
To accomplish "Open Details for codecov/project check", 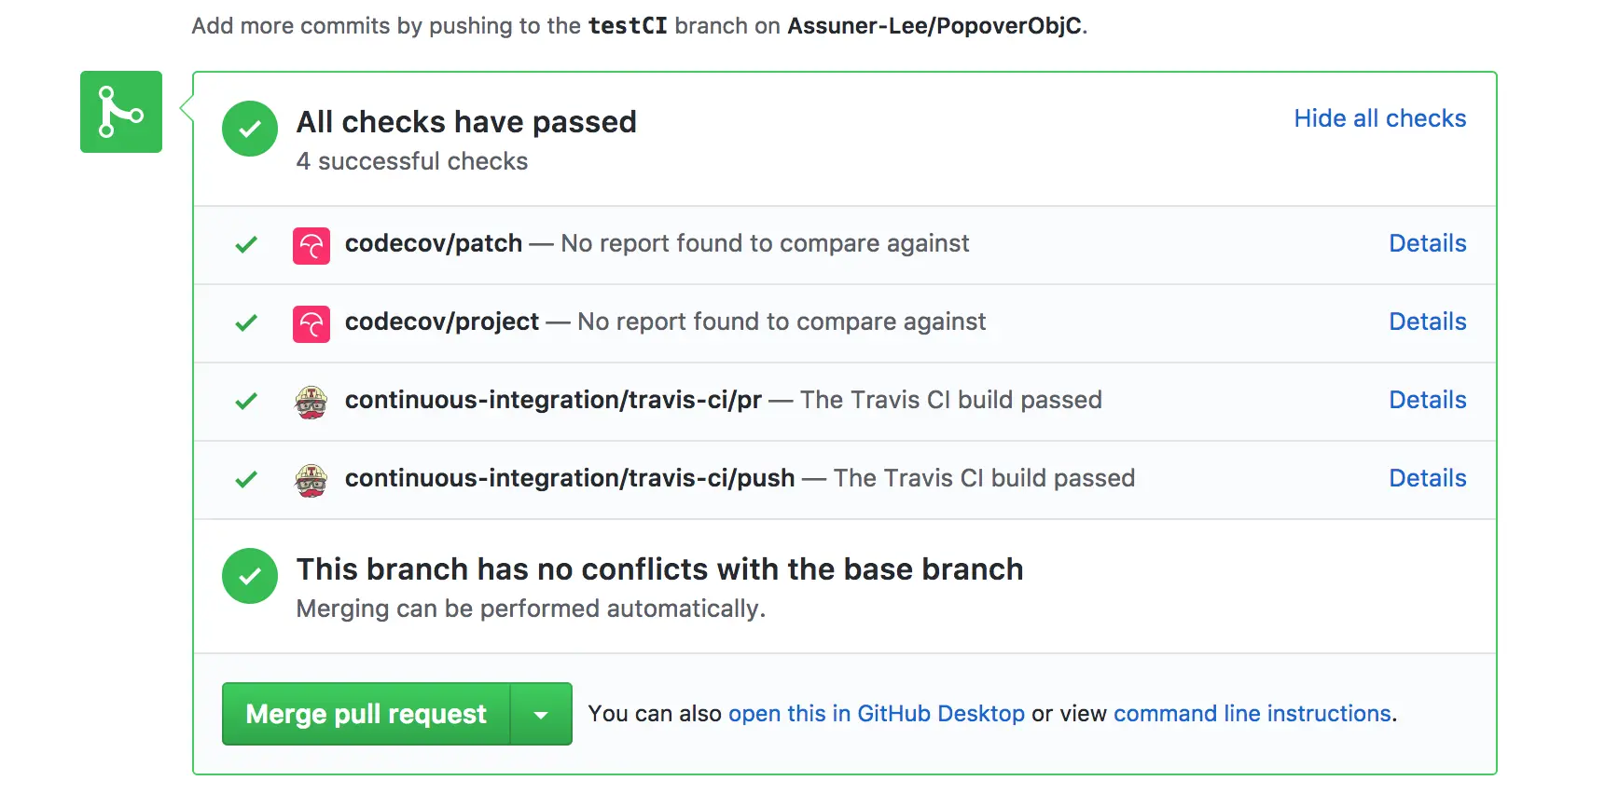I will pyautogui.click(x=1427, y=322).
